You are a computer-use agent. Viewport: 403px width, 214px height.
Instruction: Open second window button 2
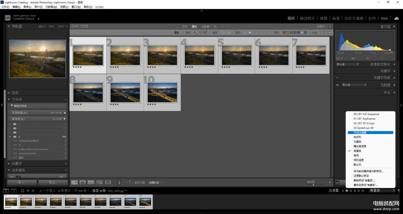(x=14, y=191)
